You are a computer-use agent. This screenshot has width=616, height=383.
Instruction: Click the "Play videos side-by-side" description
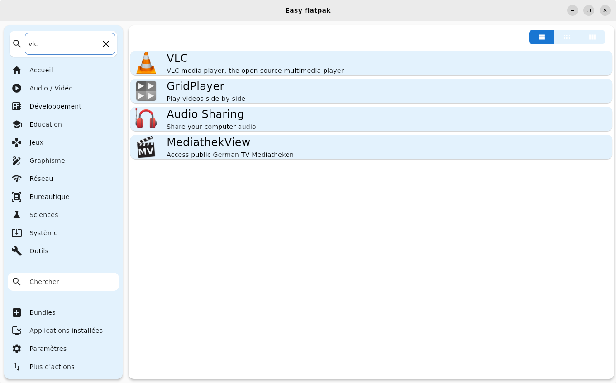[206, 99]
